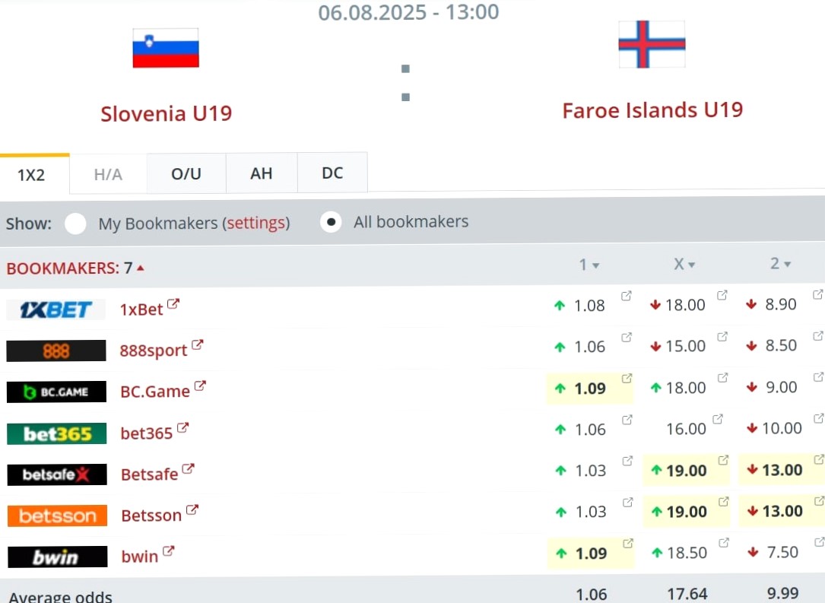
Task: Open the DC tab
Action: (332, 173)
